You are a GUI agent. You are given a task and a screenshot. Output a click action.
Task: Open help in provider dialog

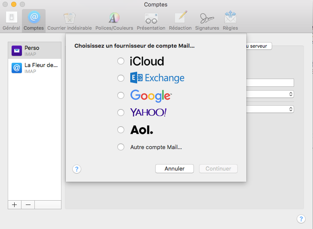pos(77,169)
